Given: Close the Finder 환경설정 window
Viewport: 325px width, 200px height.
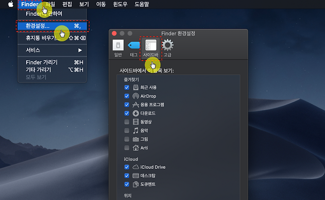Looking at the screenshot, I should [114, 33].
